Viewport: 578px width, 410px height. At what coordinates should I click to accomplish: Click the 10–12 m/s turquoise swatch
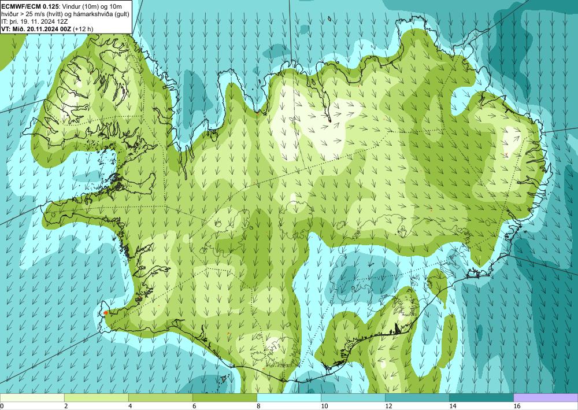pos(353,398)
